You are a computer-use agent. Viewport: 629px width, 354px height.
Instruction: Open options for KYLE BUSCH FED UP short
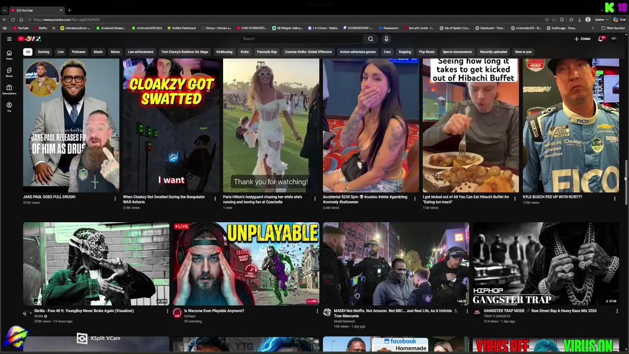[x=615, y=199]
